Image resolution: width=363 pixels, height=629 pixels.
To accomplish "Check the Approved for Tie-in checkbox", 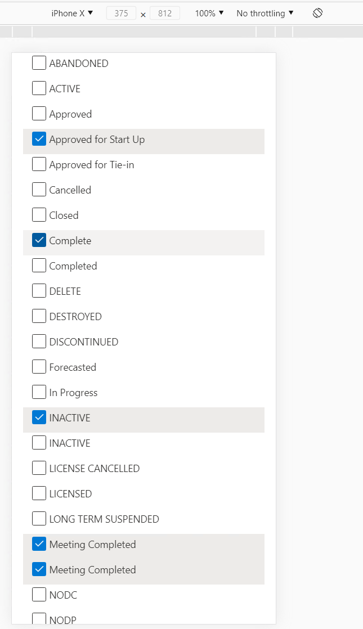I will 39,164.
